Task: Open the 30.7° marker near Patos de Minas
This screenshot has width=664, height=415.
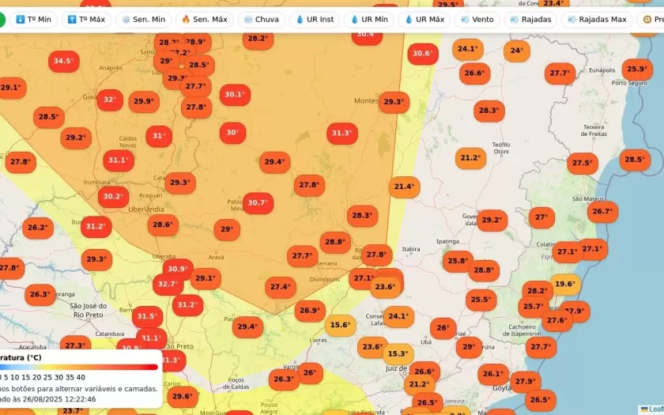Action: pos(258,203)
